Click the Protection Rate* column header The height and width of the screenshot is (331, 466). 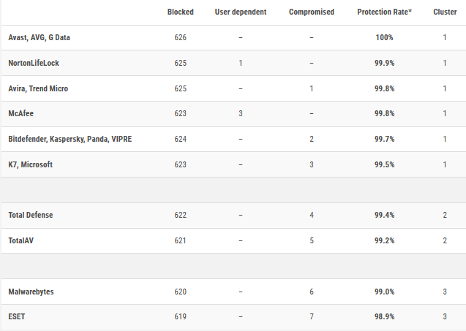(385, 12)
